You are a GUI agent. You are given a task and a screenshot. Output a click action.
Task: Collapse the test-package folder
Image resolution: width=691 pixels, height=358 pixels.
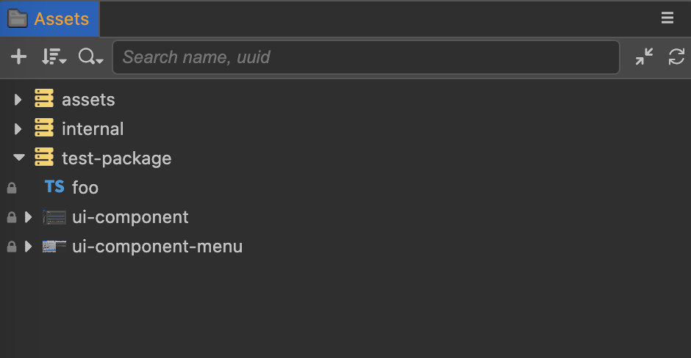pos(19,158)
